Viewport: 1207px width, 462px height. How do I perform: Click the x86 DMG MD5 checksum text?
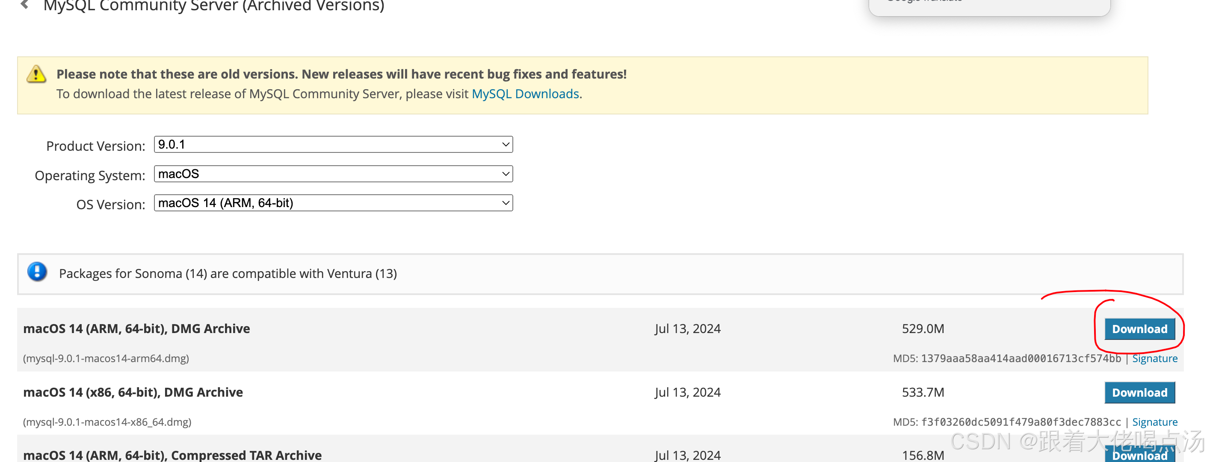pos(1020,422)
